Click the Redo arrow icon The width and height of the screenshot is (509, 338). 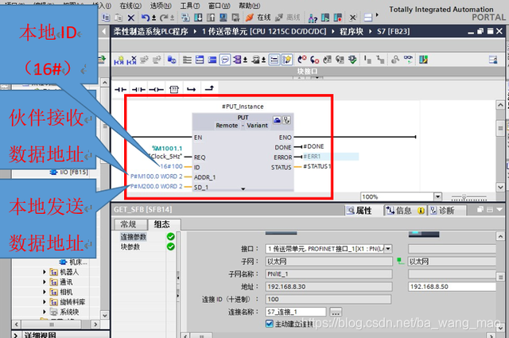pyautogui.click(x=165, y=17)
